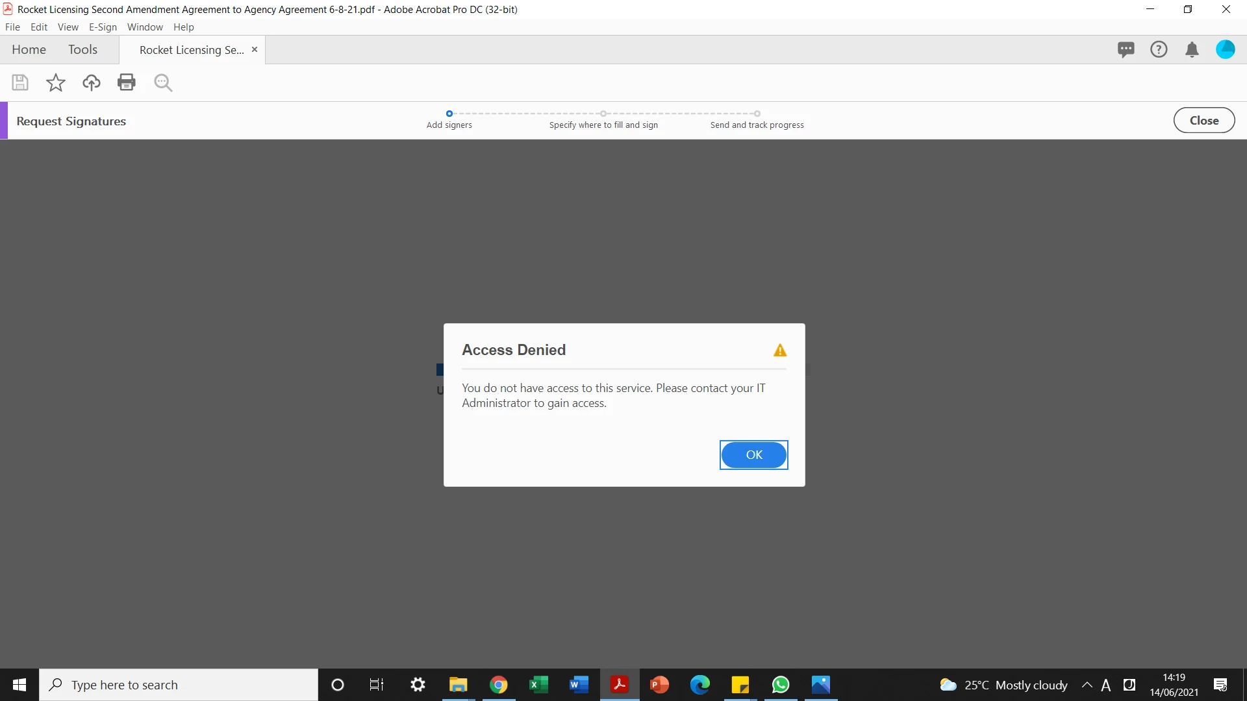The width and height of the screenshot is (1247, 701).
Task: Star this document as favorite
Action: [x=56, y=82]
